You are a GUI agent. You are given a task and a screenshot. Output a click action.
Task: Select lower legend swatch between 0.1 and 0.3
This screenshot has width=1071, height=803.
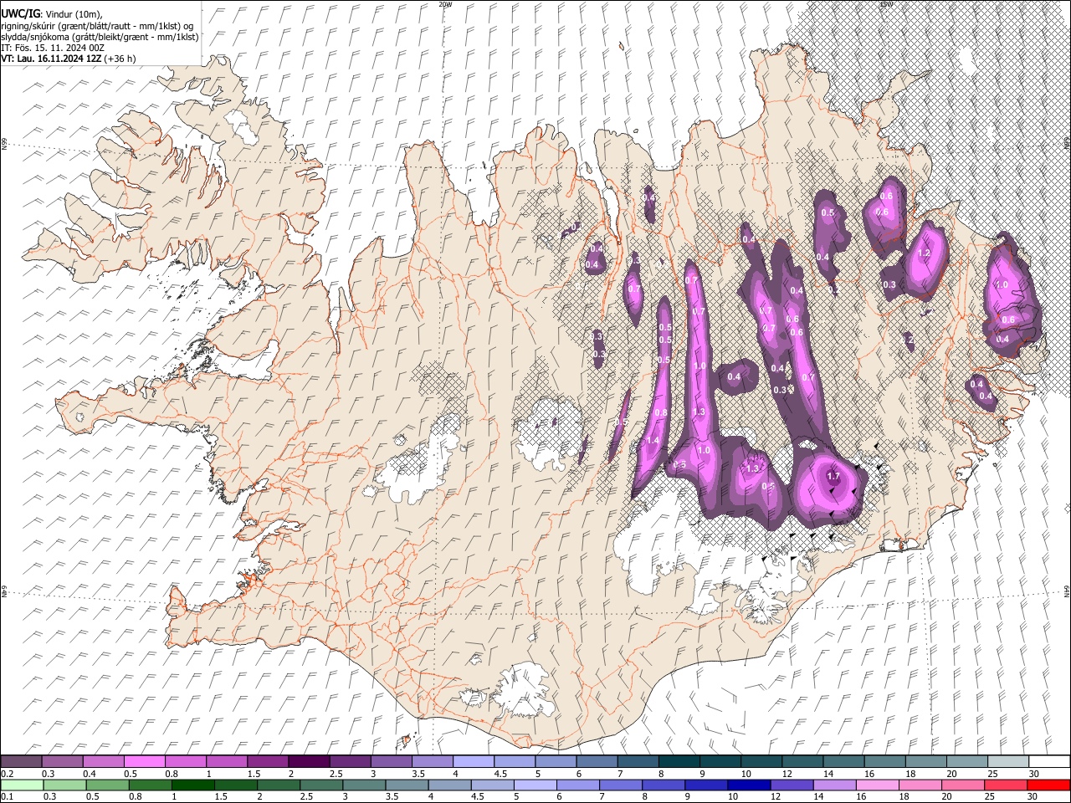[x=22, y=785]
